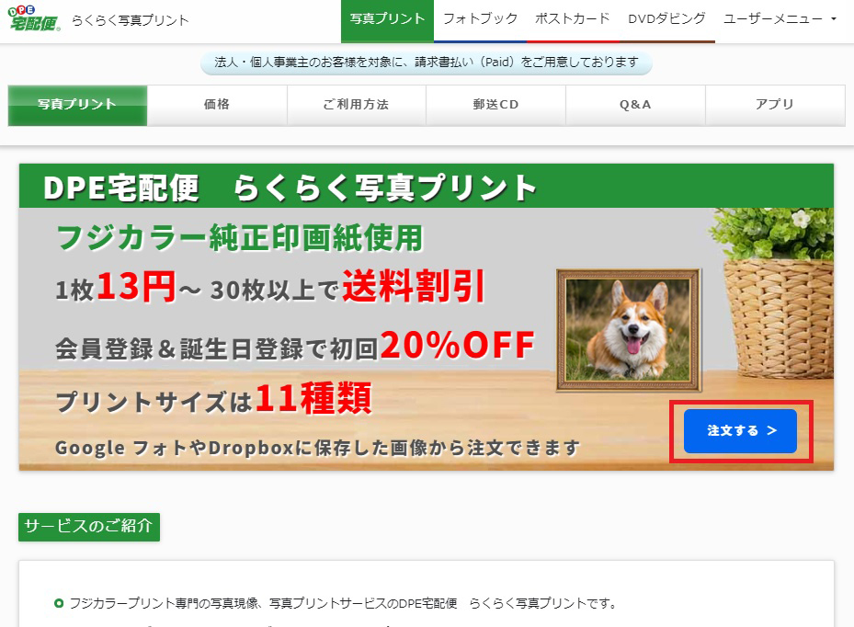Open DVDダビング in the top menu
The image size is (854, 627).
point(667,21)
